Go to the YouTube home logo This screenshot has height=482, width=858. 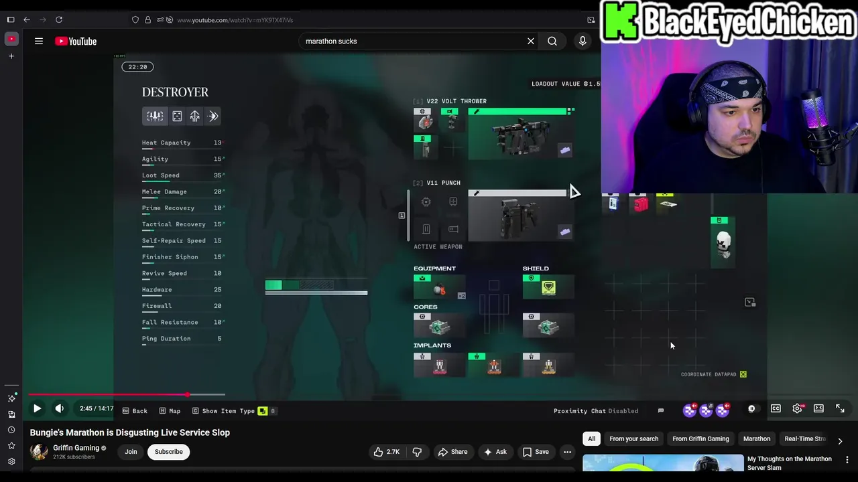pyautogui.click(x=76, y=42)
